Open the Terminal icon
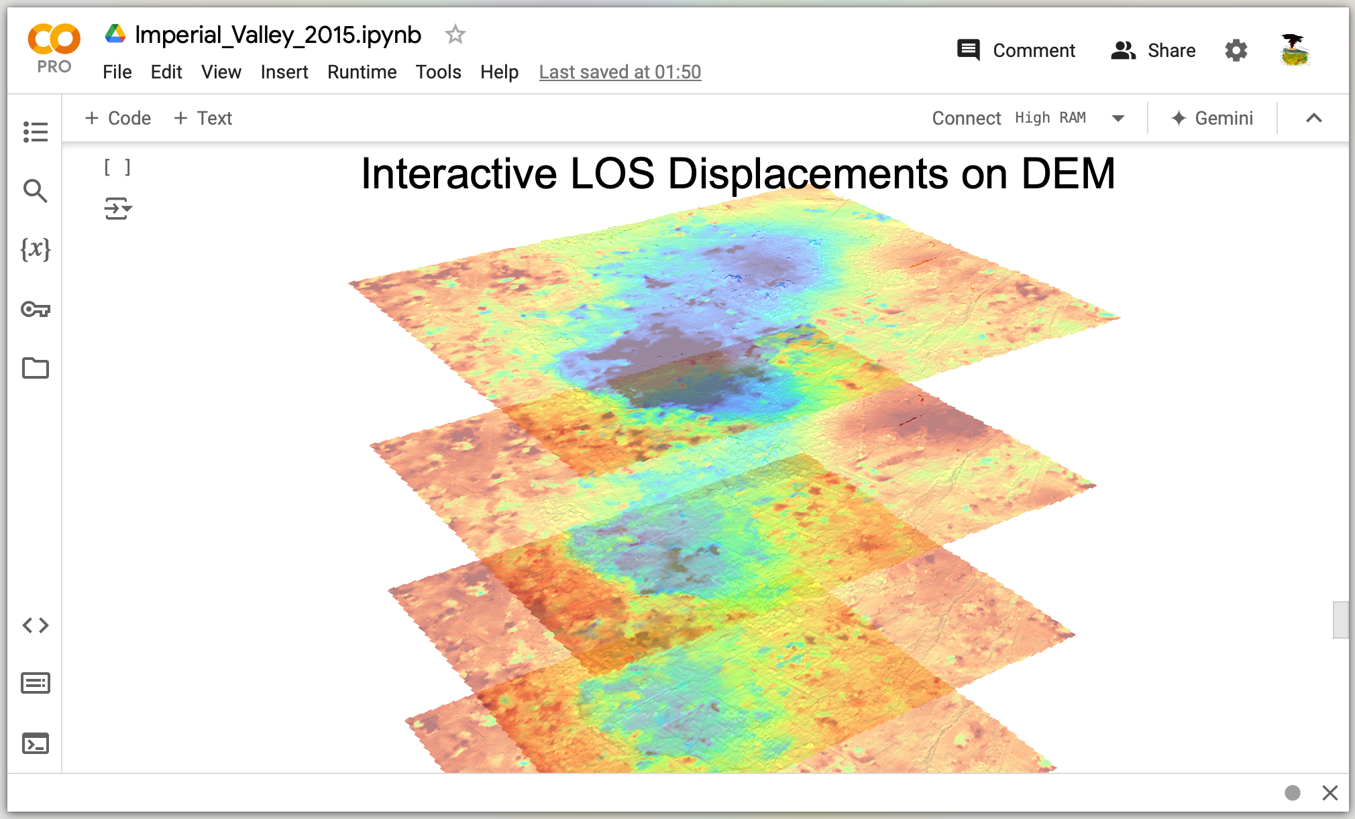 (35, 743)
